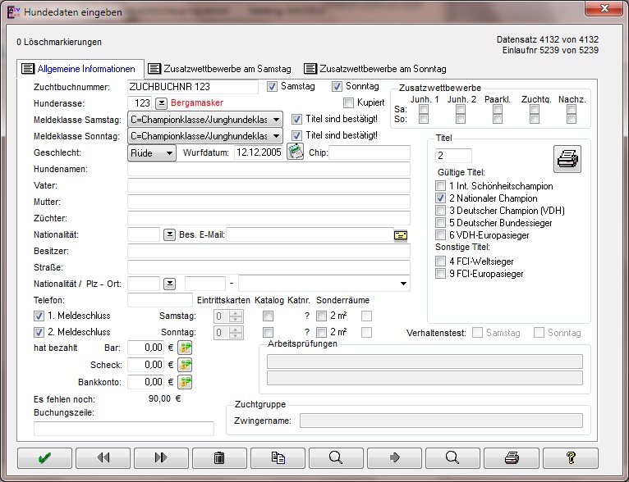This screenshot has width=629, height=482.
Task: Toggle Titel sind bestätigt for Sonntag class
Action: coord(296,135)
